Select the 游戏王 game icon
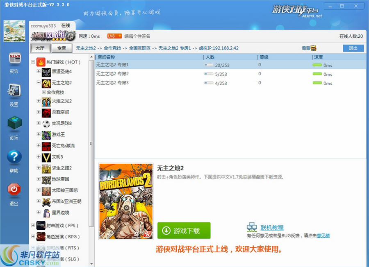369x267 pixels. [46, 135]
